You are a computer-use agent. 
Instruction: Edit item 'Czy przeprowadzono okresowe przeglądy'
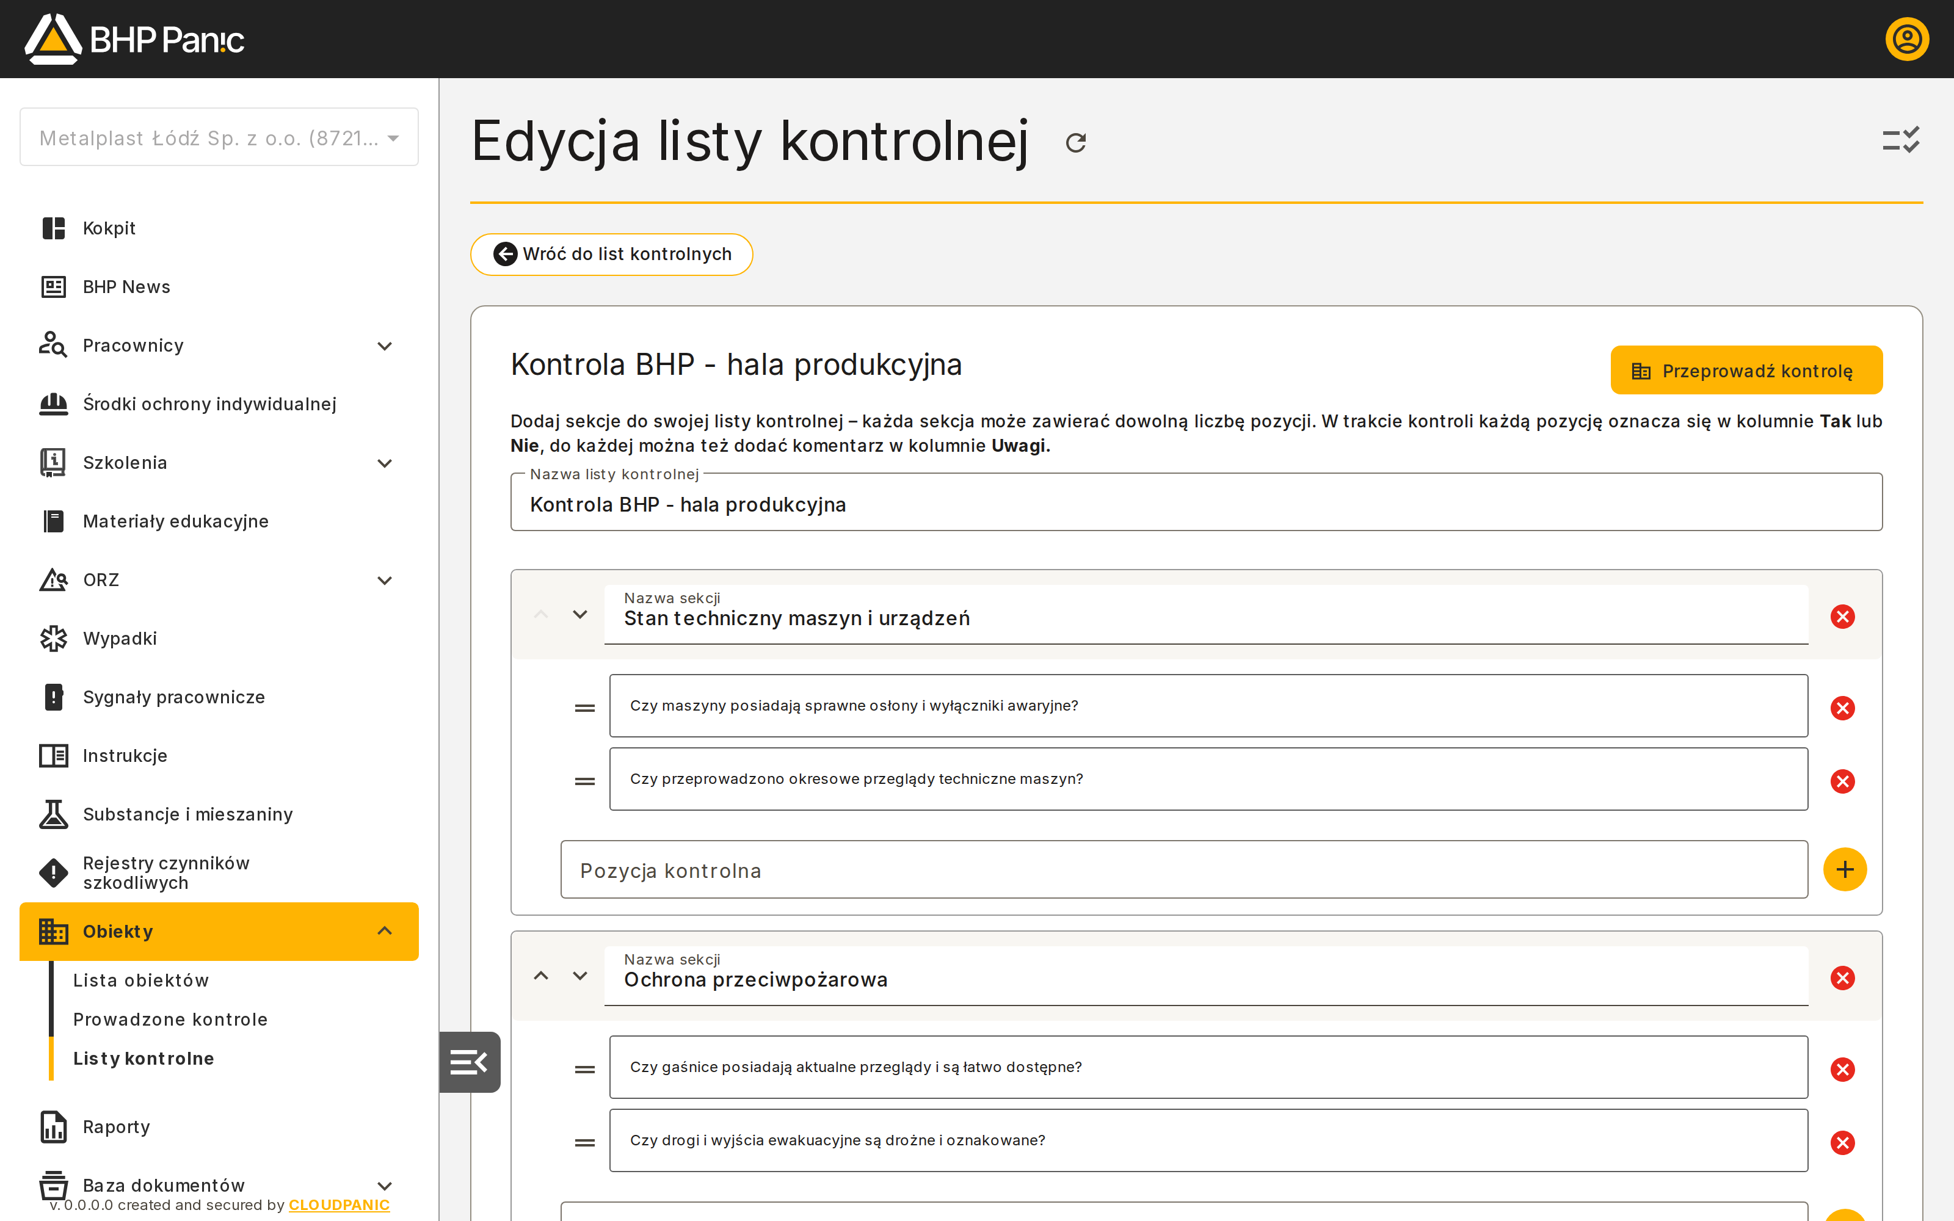click(x=1208, y=779)
